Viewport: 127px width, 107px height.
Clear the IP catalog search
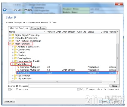point(114,86)
